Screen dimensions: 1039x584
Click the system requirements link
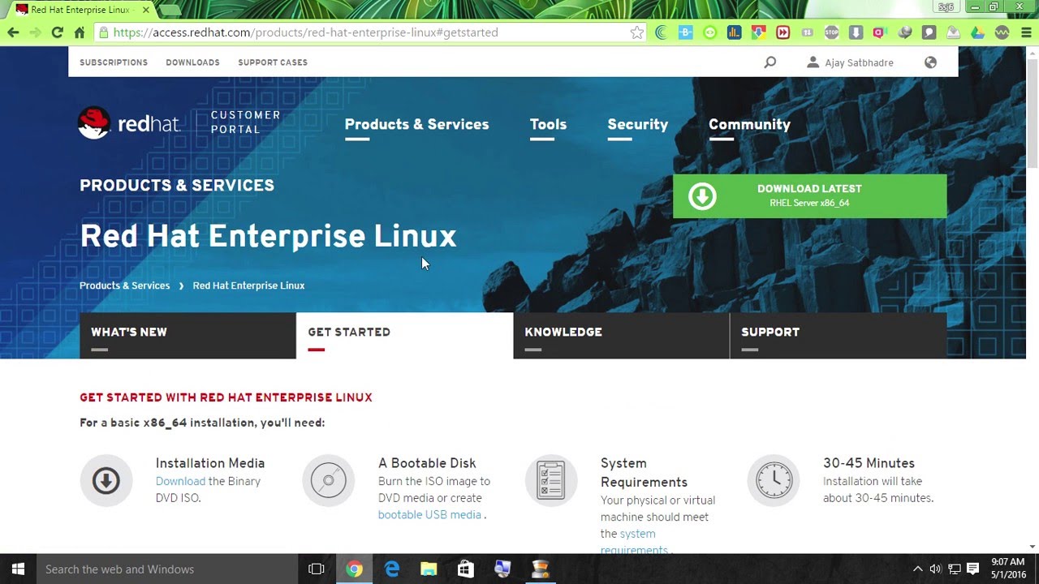tap(634, 542)
